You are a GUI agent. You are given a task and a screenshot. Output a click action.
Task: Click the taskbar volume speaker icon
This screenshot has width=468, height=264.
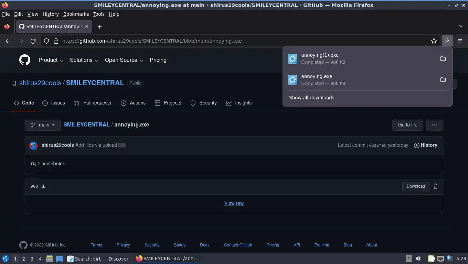[x=418, y=258]
